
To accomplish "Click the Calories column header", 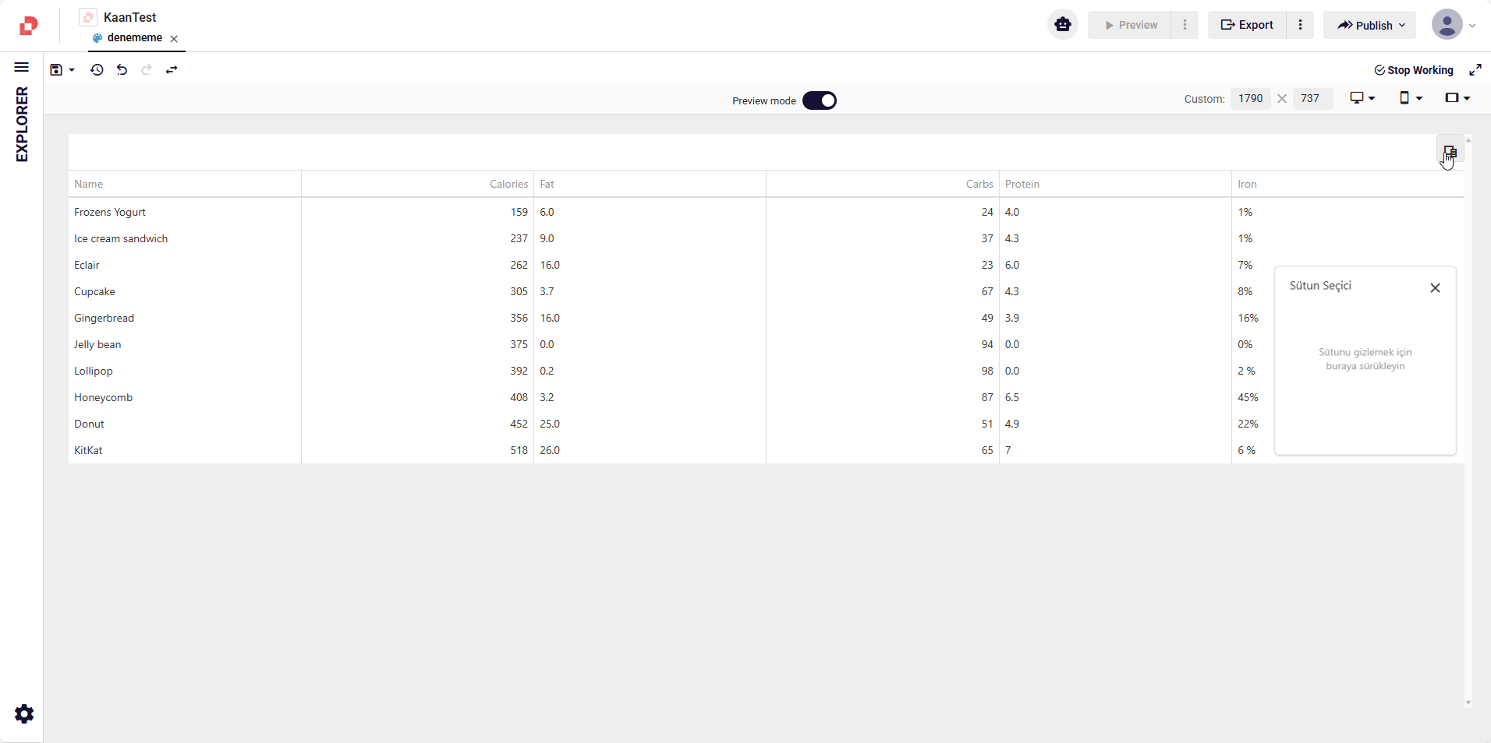I will [508, 185].
